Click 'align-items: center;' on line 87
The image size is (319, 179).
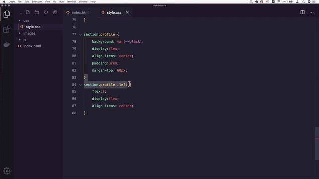(112, 106)
